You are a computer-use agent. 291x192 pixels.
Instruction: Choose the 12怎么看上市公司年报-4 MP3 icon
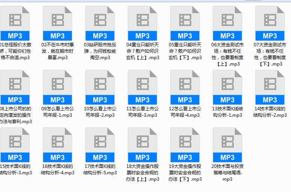coord(185,87)
